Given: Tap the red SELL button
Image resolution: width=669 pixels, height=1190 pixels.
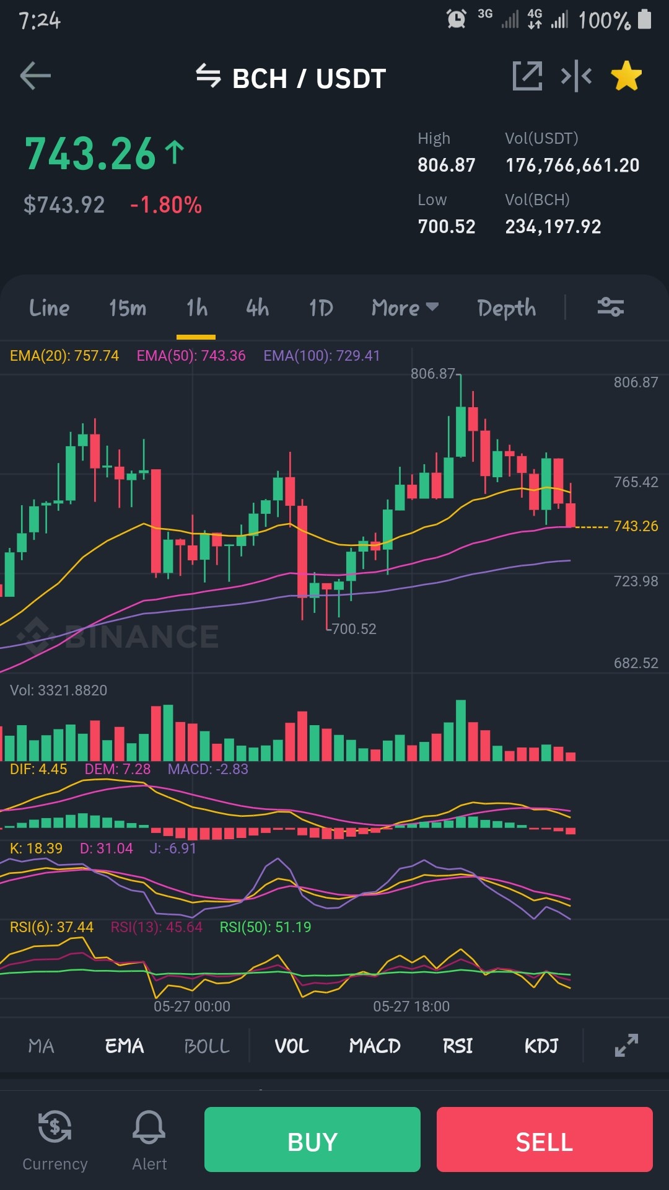Looking at the screenshot, I should (x=544, y=1139).
